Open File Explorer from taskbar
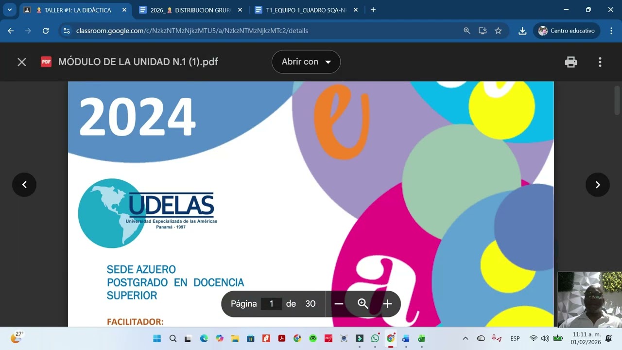 point(235,338)
